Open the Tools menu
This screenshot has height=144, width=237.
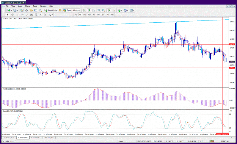[x=35, y=6]
